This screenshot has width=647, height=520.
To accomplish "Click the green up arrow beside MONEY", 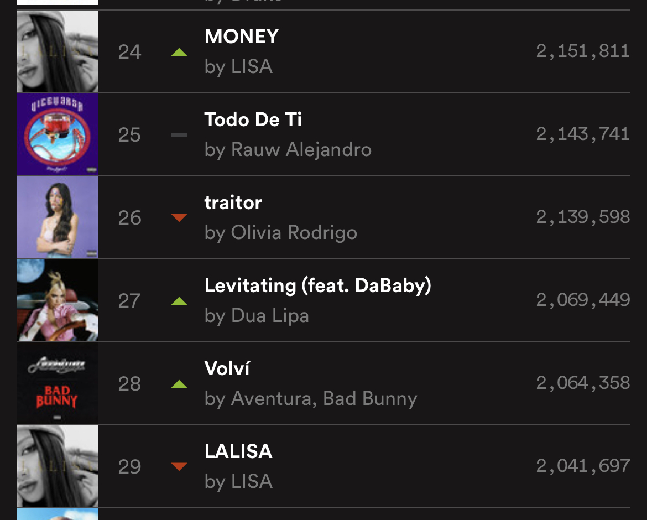I will point(179,53).
